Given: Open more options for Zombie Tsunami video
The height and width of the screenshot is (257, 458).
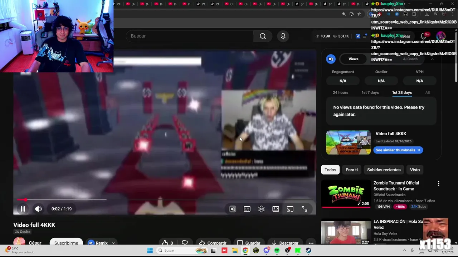Looking at the screenshot, I should [438, 183].
